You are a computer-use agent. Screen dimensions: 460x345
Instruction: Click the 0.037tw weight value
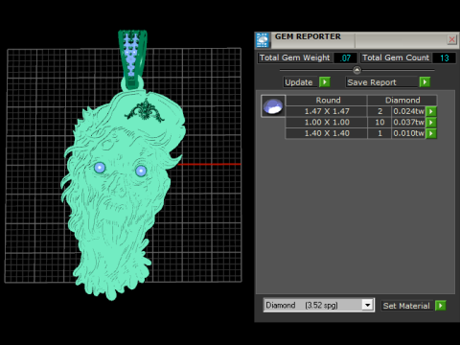(408, 122)
